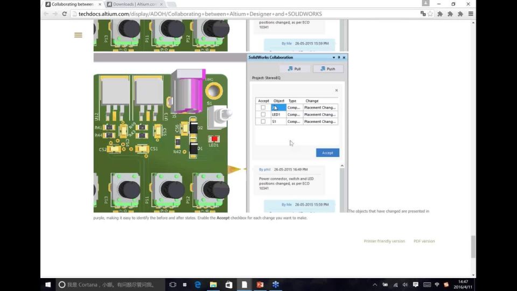Check the Accept box for the highlighted first row
Viewport: 517px width, 291px height.
point(263,108)
